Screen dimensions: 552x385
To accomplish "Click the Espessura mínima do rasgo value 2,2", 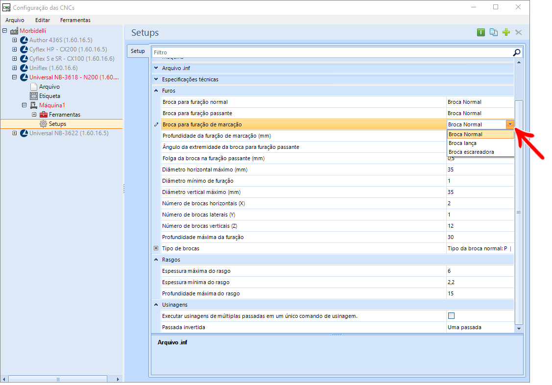I will tap(480, 282).
